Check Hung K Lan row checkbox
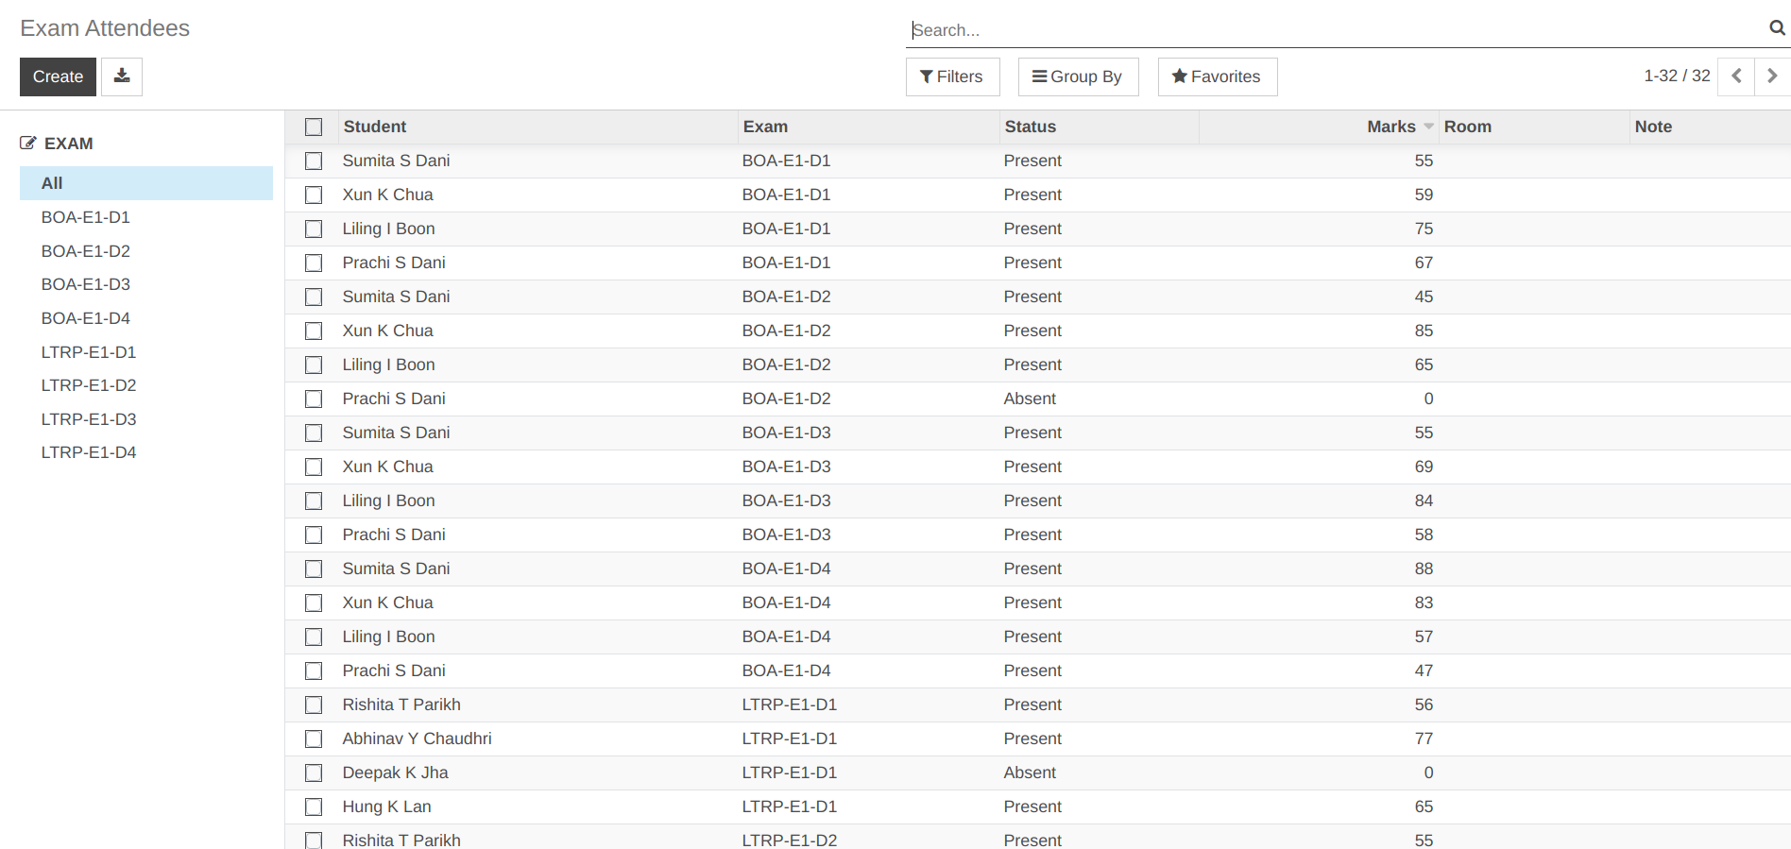Image resolution: width=1791 pixels, height=849 pixels. (x=314, y=807)
